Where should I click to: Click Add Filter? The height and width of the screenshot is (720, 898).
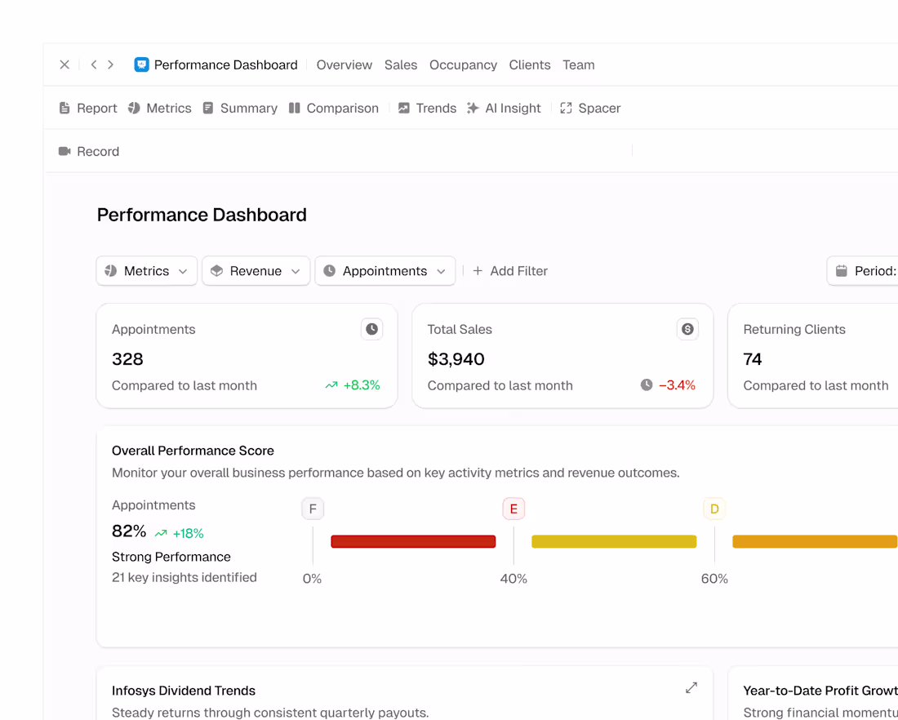pyautogui.click(x=510, y=271)
